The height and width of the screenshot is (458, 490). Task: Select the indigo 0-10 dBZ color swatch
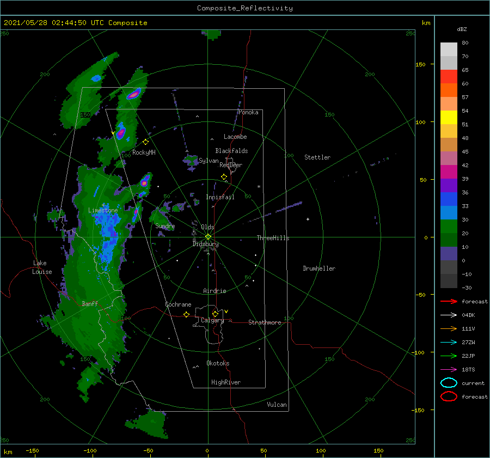(449, 254)
